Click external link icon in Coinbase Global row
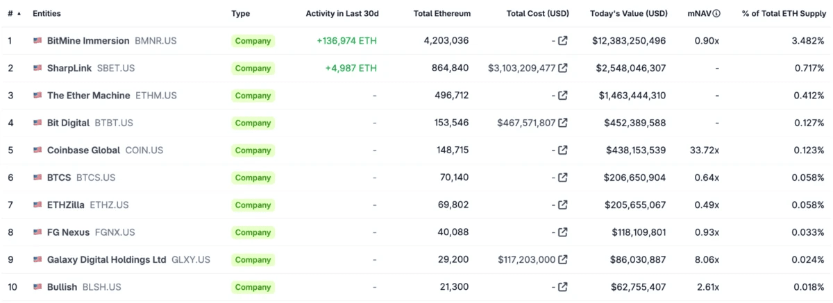The width and height of the screenshot is (833, 303). [563, 150]
